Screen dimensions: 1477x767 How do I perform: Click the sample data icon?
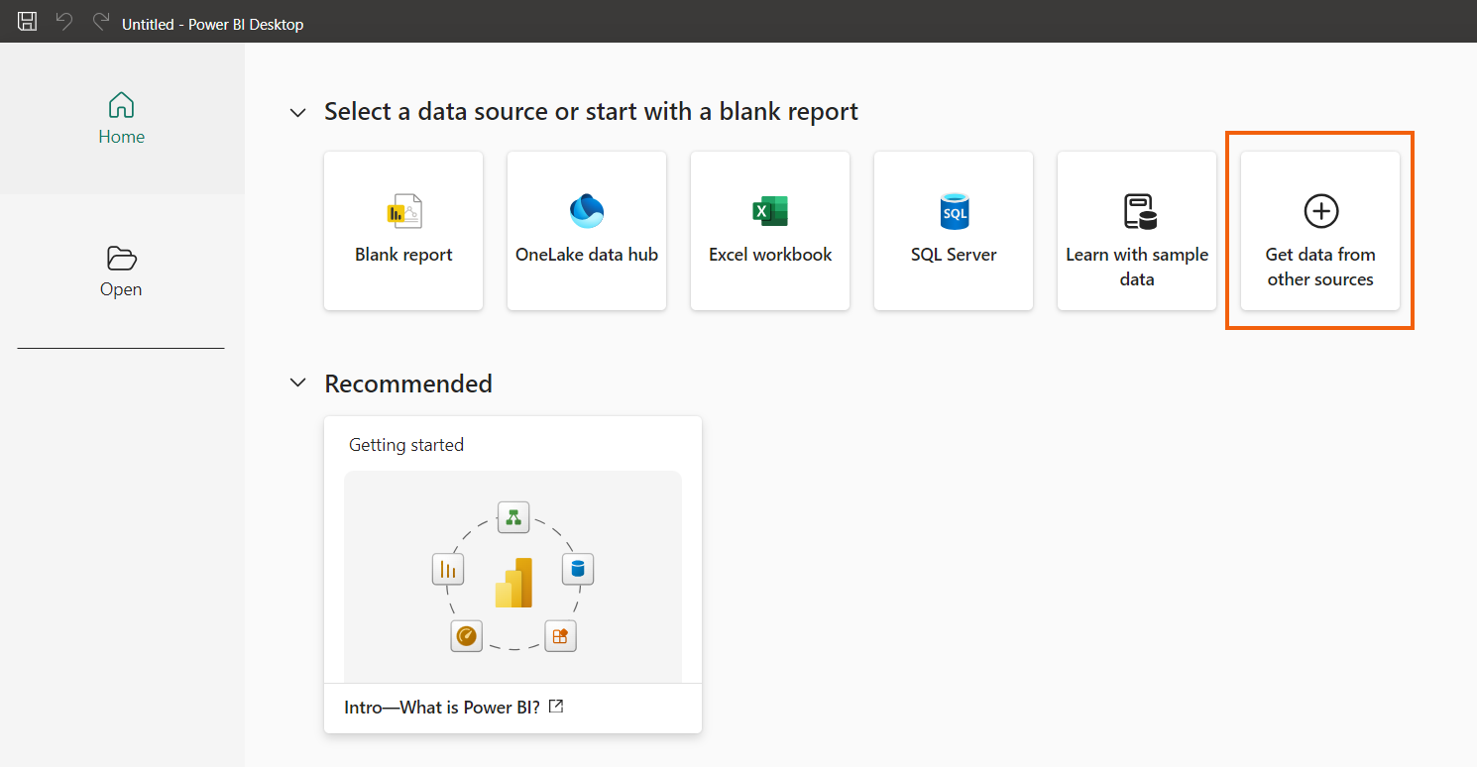click(x=1138, y=211)
